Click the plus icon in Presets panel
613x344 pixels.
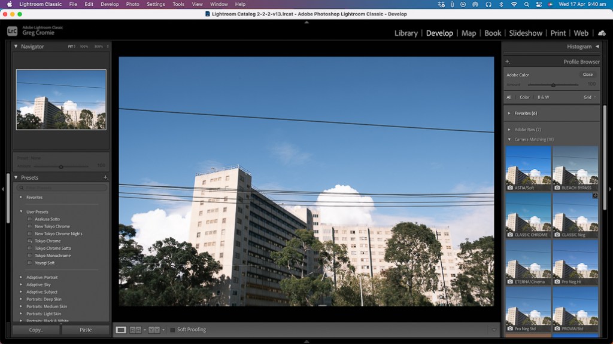105,177
